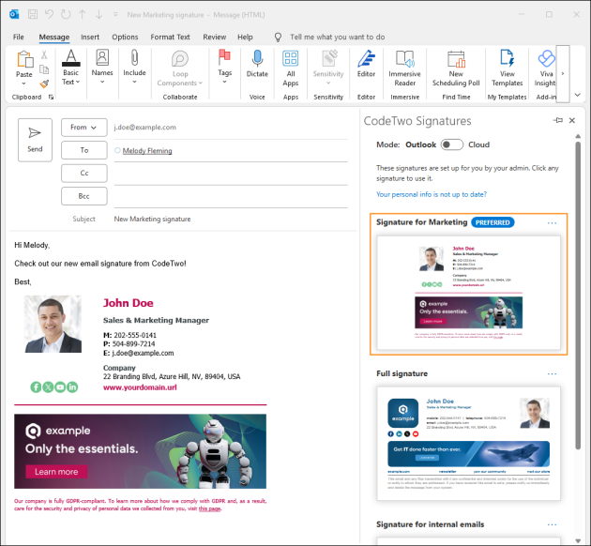This screenshot has height=546, width=591.
Task: Open www.yourdomain.url link in signature
Action: click(x=140, y=387)
